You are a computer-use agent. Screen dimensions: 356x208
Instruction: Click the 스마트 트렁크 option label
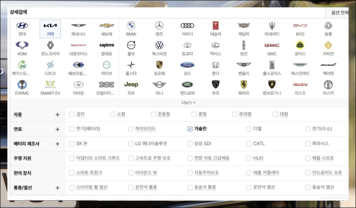[89, 173]
